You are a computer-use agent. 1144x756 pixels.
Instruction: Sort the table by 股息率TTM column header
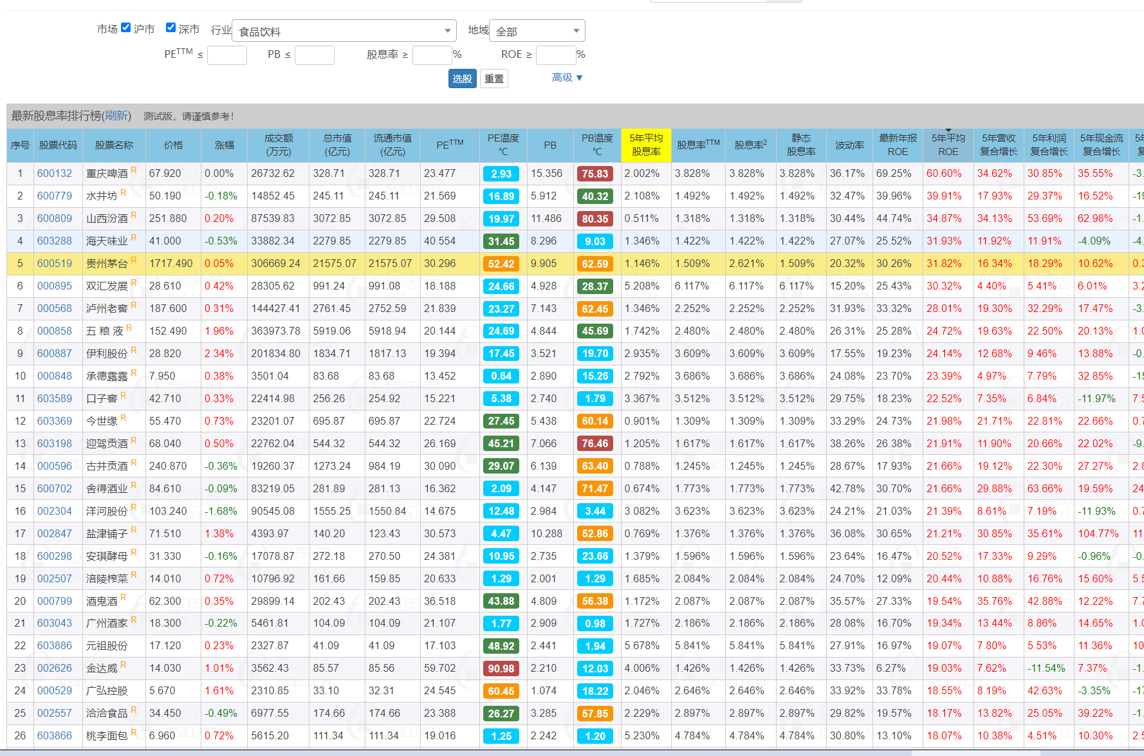point(697,145)
